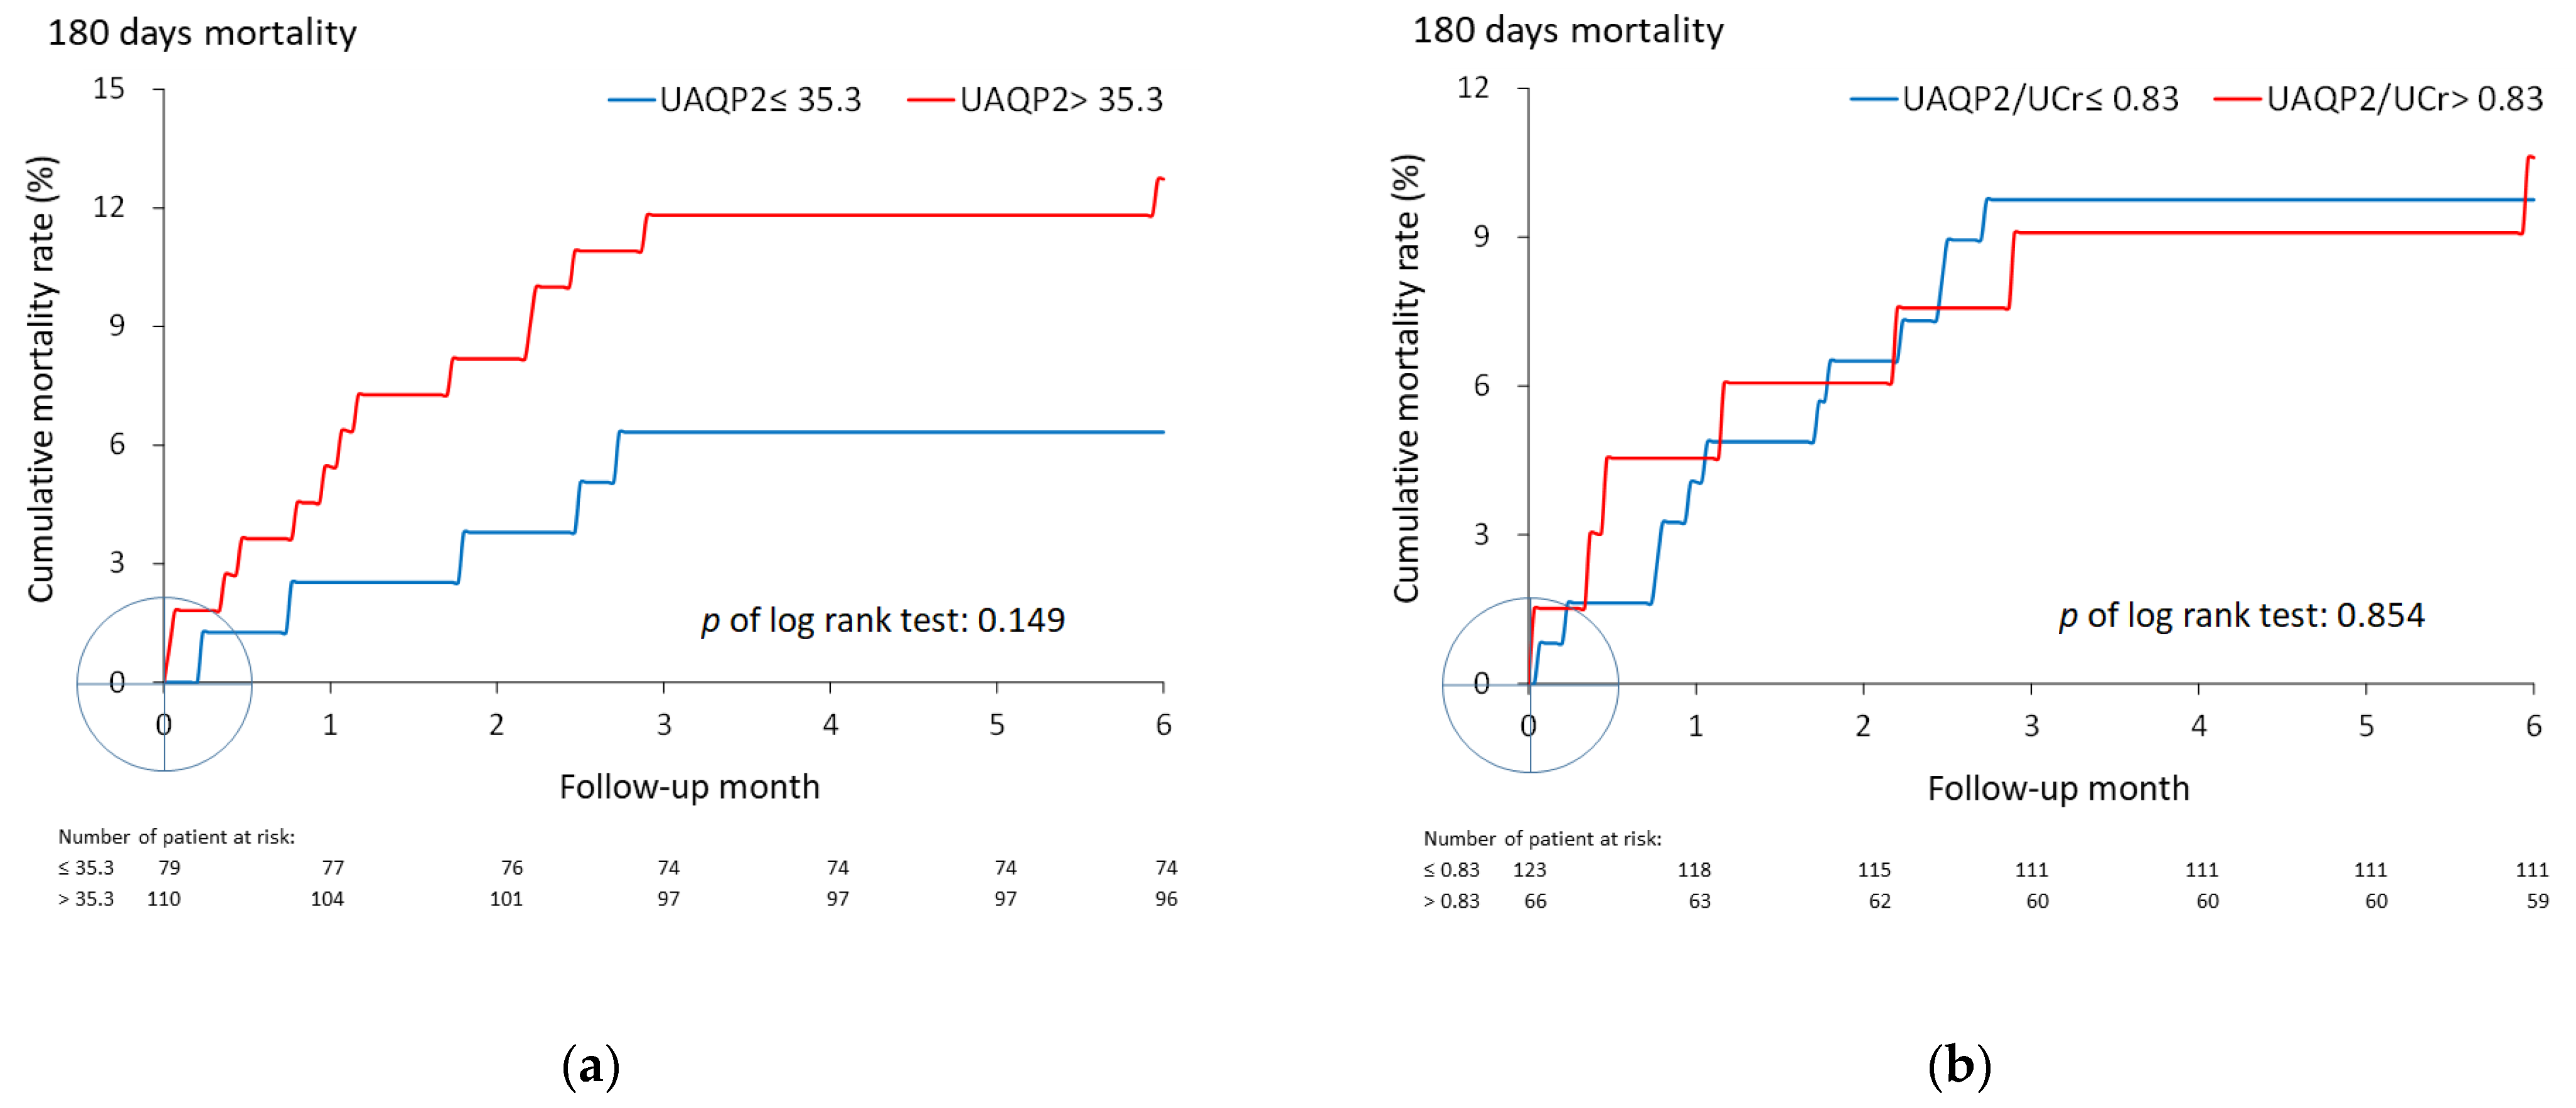Click the at-risk count 110
Image resolution: width=2576 pixels, height=1108 pixels.
coord(164,899)
